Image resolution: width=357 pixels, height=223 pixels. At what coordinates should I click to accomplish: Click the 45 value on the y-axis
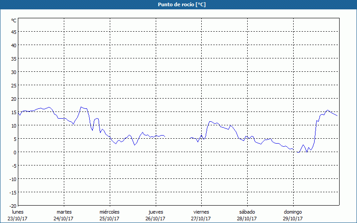pos(13,32)
